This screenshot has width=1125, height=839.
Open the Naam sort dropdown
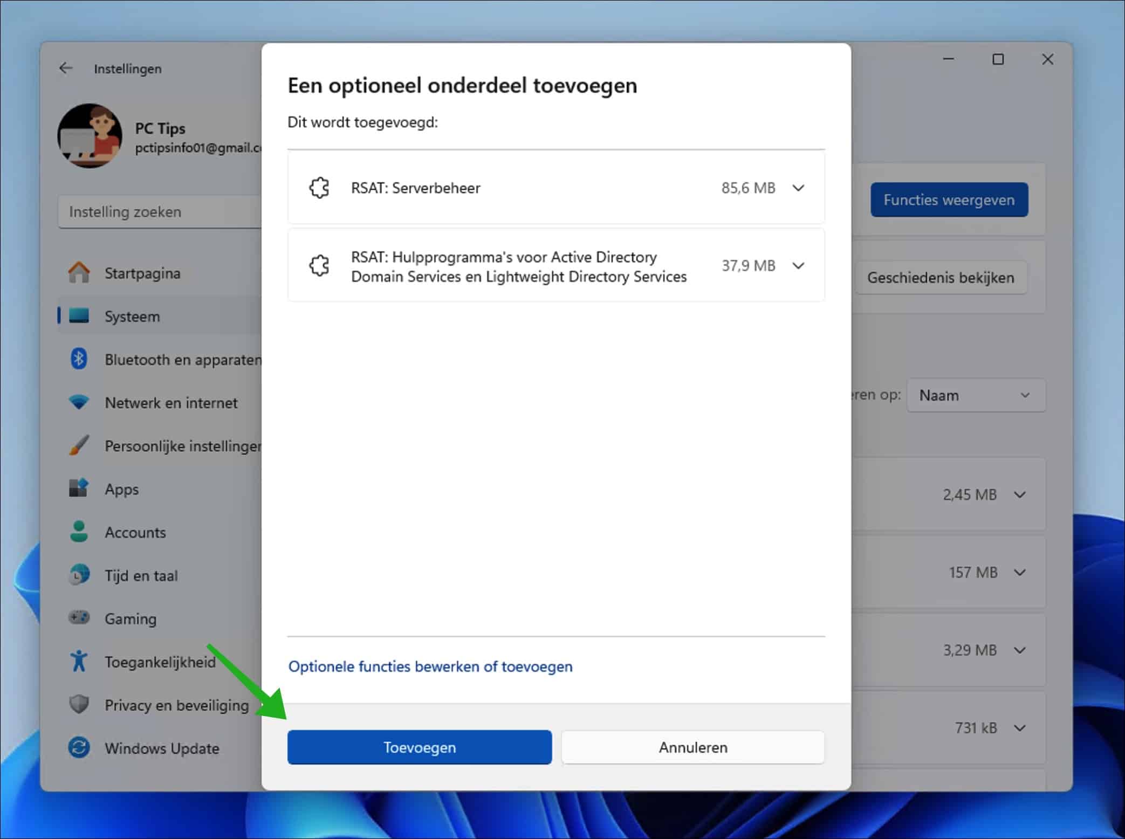[x=976, y=395]
